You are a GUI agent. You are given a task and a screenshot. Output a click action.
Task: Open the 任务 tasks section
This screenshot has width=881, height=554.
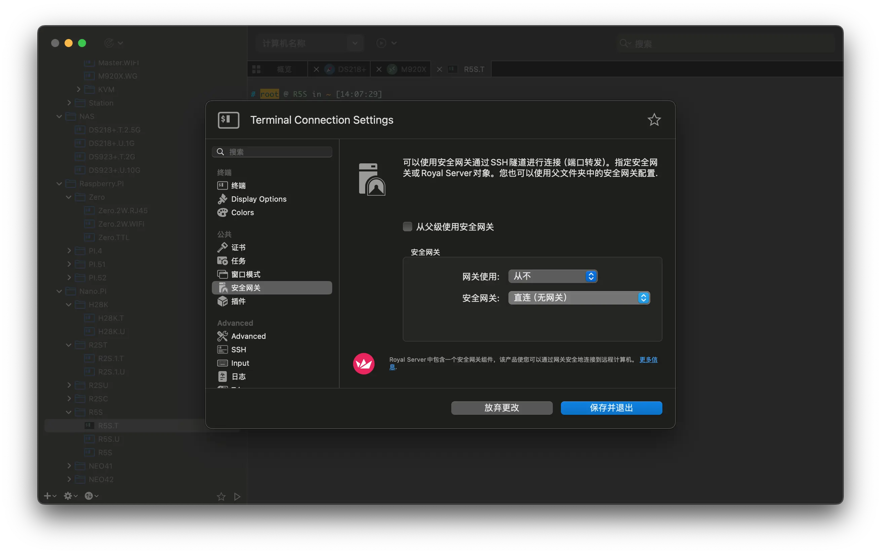click(x=238, y=261)
